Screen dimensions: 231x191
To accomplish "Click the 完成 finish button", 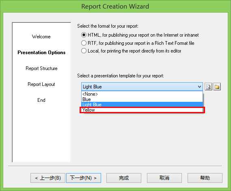I will pos(124,178).
